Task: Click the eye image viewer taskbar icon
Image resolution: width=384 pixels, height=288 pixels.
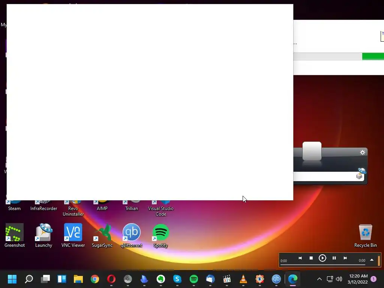Action: click(259, 279)
